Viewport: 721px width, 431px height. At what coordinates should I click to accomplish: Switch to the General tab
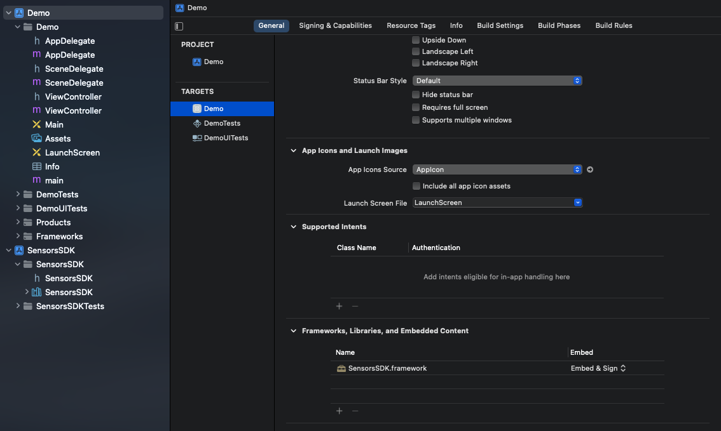pos(271,25)
